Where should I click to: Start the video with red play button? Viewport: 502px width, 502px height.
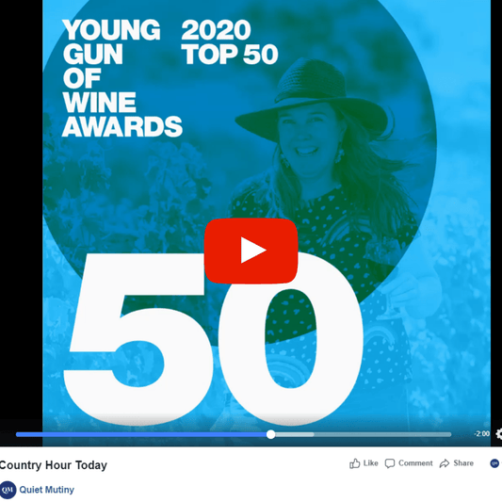click(251, 251)
